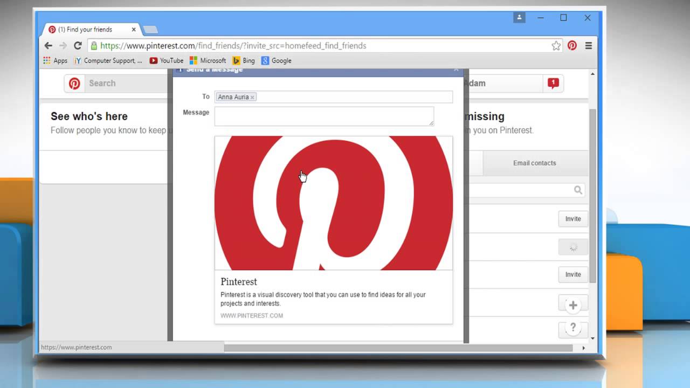Screen dimensions: 690x388
Task: Click the first Invite button
Action: tap(573, 219)
